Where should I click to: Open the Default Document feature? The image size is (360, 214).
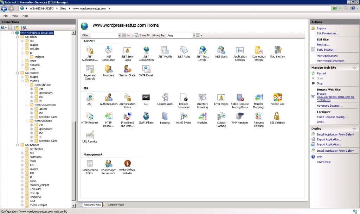pos(184,101)
